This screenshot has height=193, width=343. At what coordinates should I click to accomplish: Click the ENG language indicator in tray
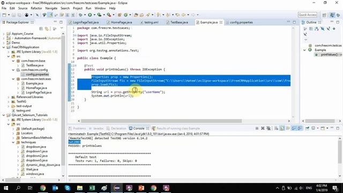pyautogui.click(x=309, y=188)
